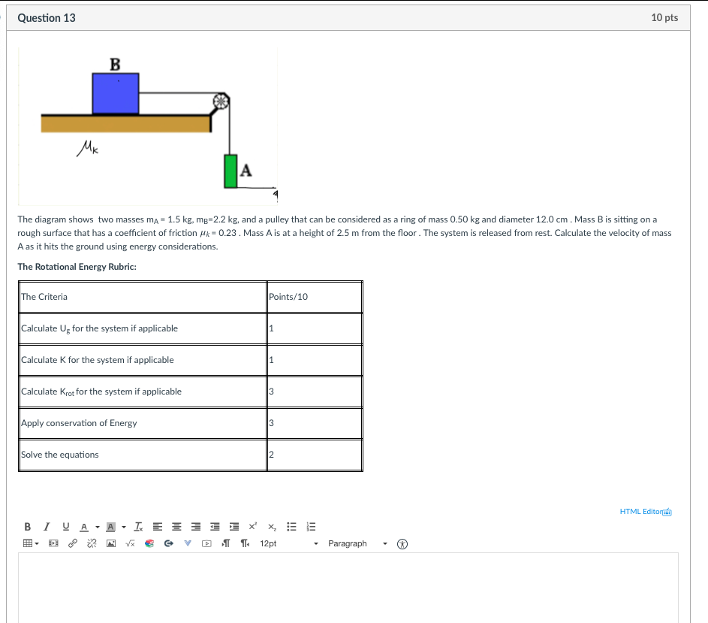708x623 pixels.
Task: Toggle underline formatting
Action: (66, 527)
